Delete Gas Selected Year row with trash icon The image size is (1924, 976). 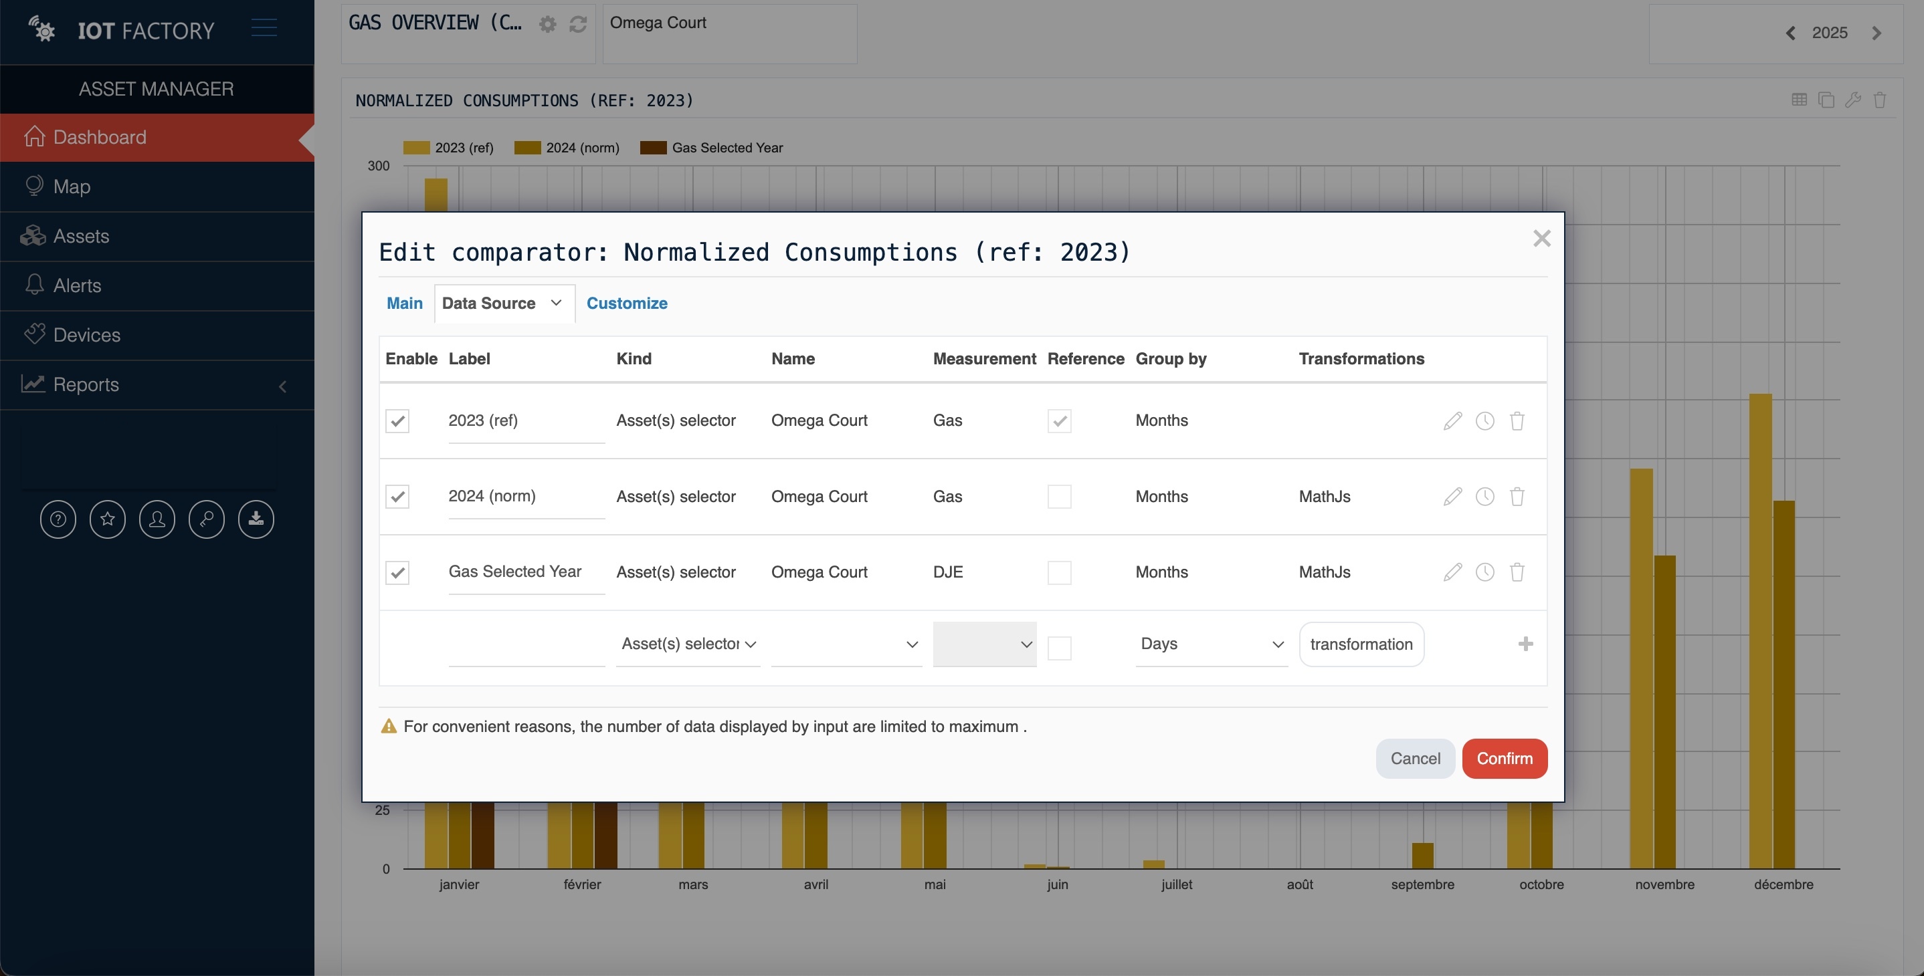point(1516,572)
